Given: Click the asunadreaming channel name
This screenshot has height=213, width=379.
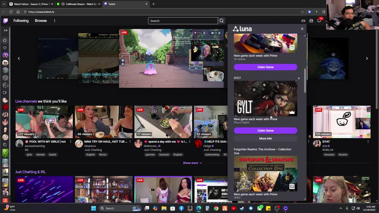Looking at the screenshot, I should [35, 146].
